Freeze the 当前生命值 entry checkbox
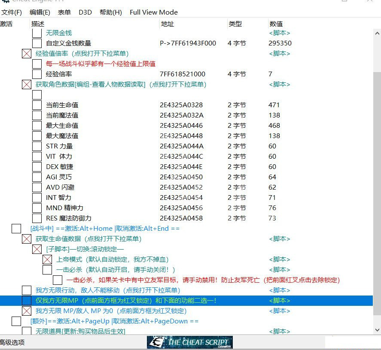 37,105
